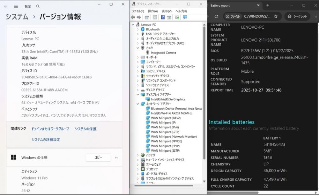The image size is (319, 195).
Task: Open a new browser tab with plus button
Action: tap(268, 5)
